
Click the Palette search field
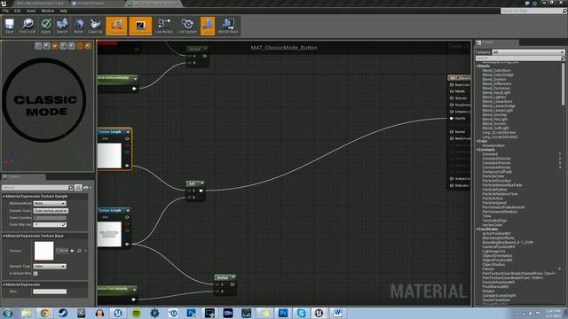tap(520, 58)
